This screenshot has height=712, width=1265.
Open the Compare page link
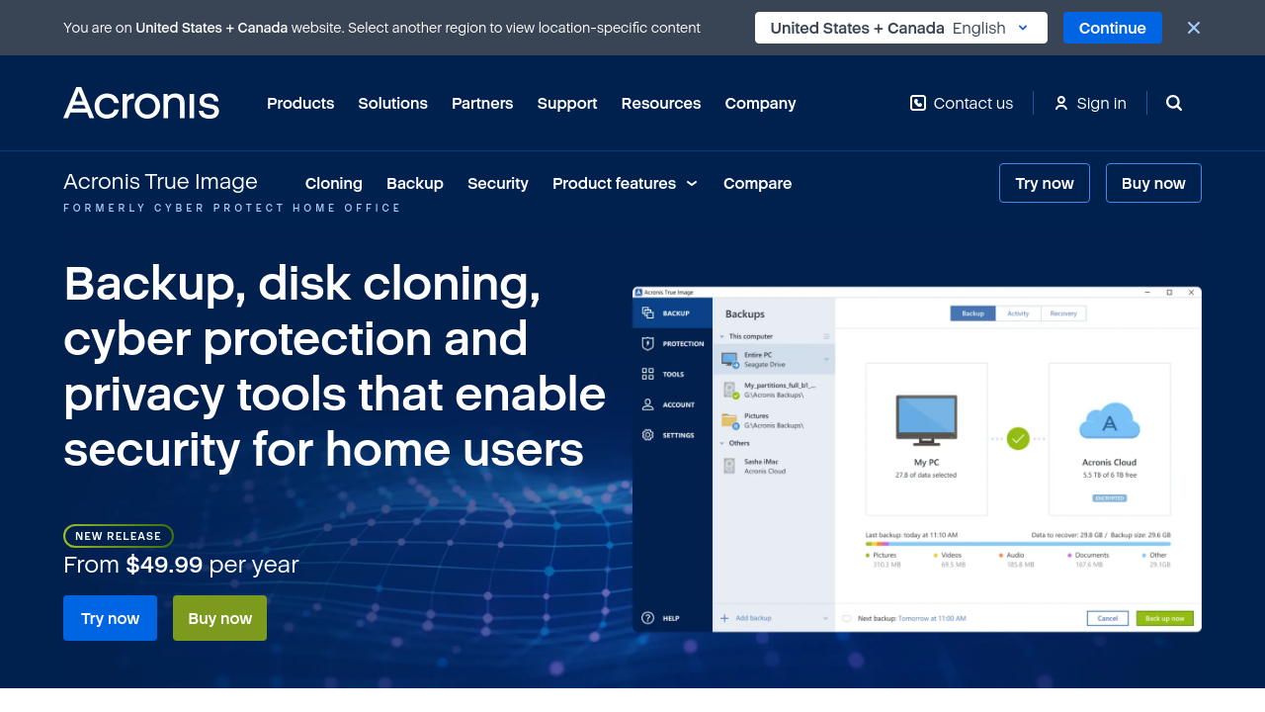click(757, 183)
